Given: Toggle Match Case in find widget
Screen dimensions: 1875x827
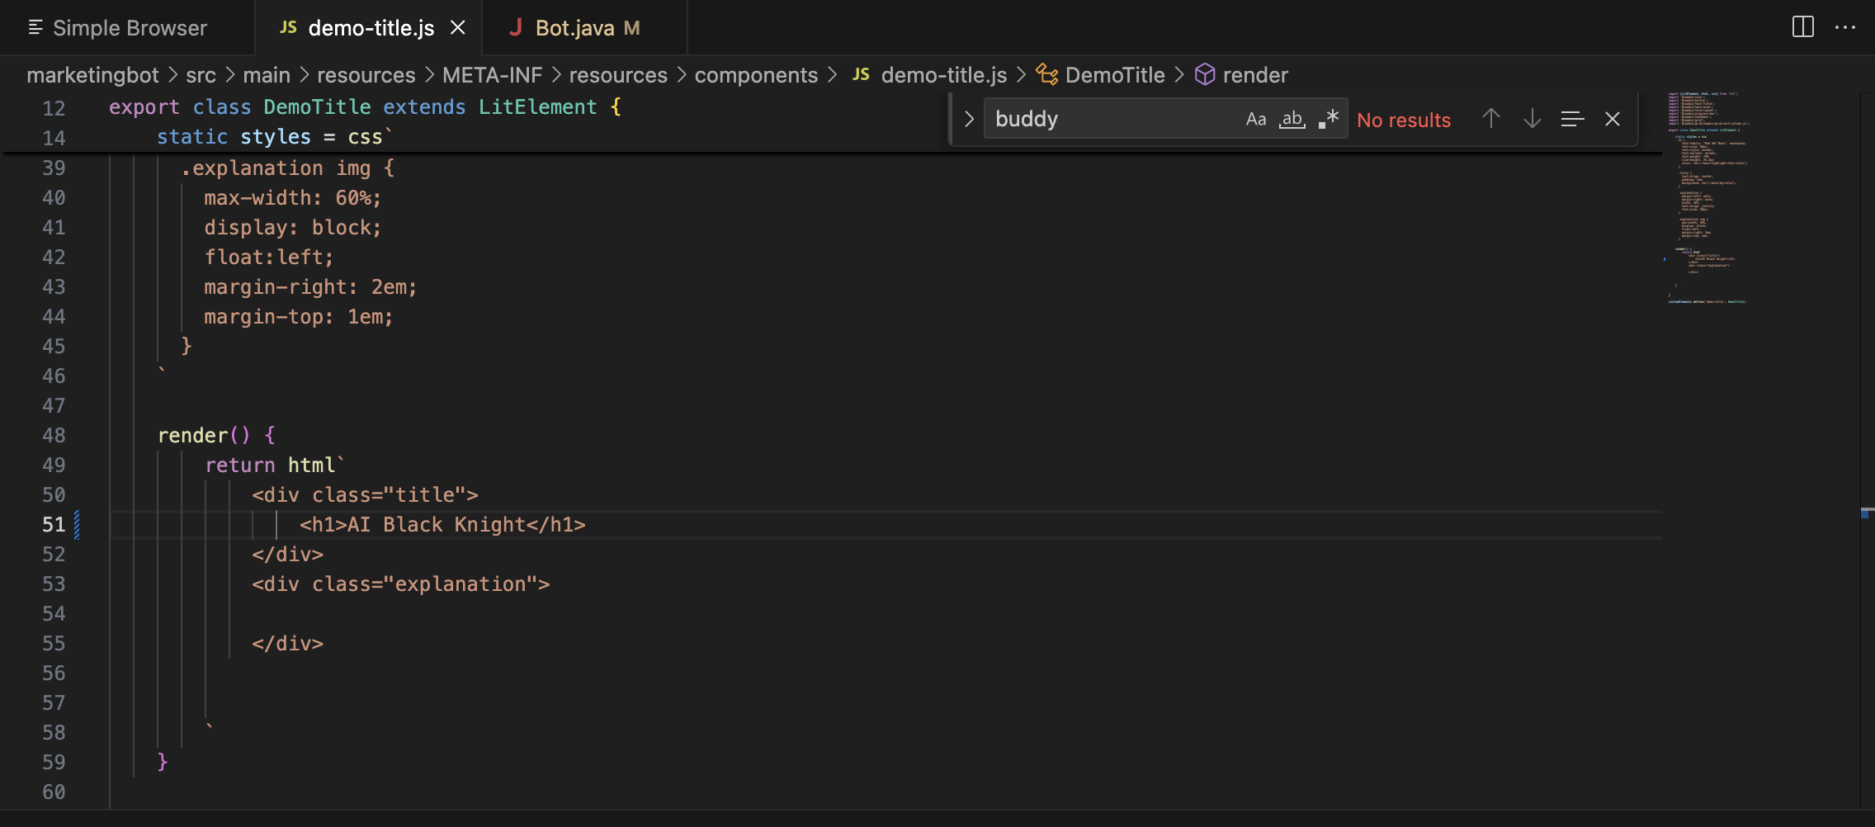Looking at the screenshot, I should click(1255, 120).
